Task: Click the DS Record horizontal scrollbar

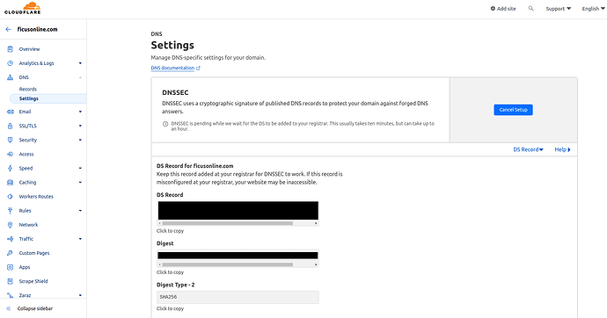Action: pyautogui.click(x=238, y=223)
